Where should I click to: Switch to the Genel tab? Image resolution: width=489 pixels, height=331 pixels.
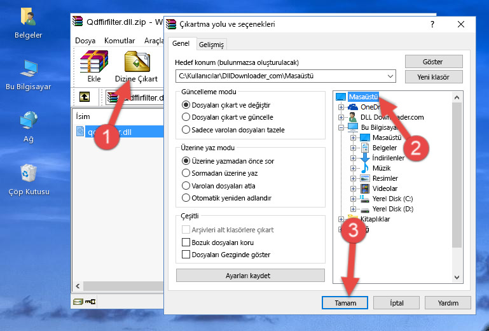coord(181,43)
